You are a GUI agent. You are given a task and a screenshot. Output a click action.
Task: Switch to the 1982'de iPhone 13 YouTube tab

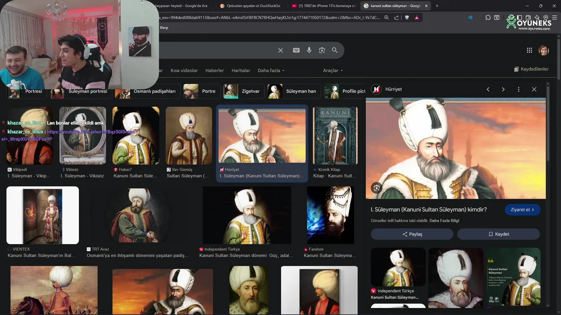click(324, 6)
